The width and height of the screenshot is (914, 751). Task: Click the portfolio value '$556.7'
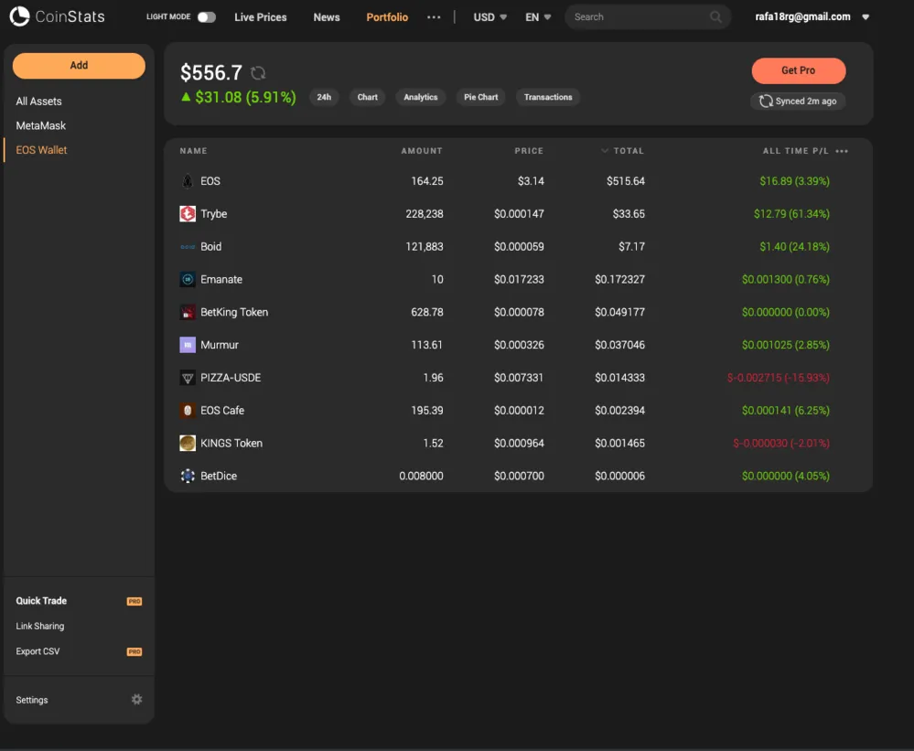[x=211, y=73]
